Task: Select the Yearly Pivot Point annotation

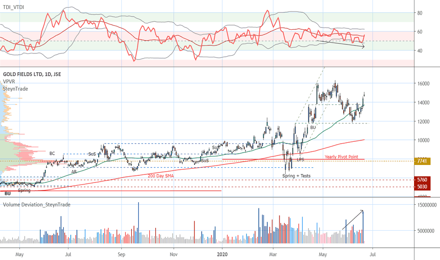Action: coord(341,157)
